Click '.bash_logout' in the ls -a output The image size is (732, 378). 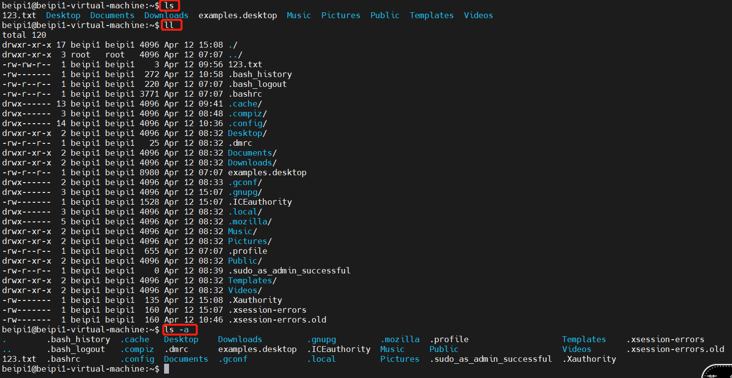pos(76,349)
